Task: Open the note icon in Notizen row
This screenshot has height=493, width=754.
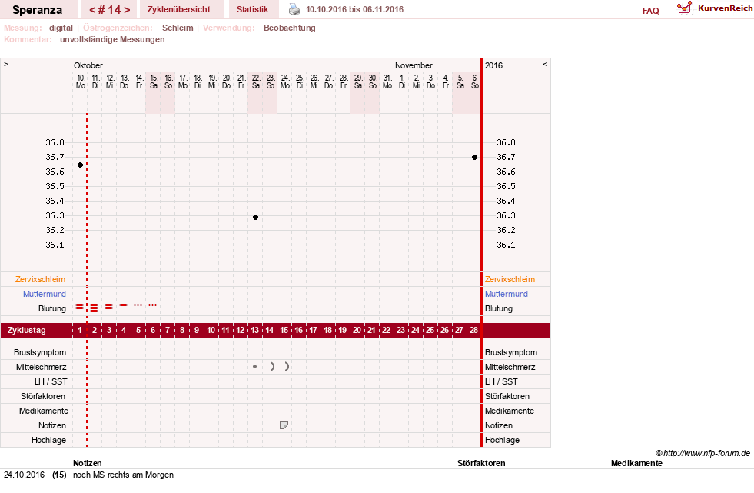Action: click(284, 425)
